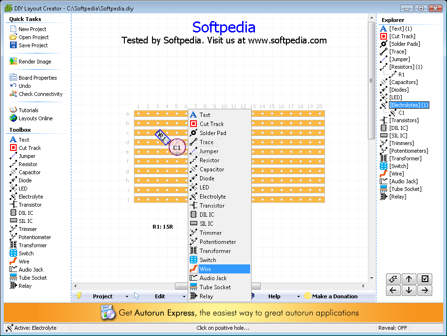The height and width of the screenshot is (336, 447).
Task: Click the move right arrow button
Action: [x=425, y=290]
